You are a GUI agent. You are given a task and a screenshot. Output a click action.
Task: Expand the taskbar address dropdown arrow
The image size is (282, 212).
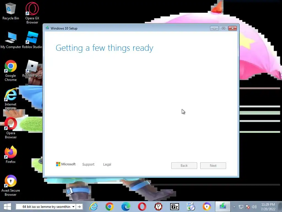pos(73,206)
